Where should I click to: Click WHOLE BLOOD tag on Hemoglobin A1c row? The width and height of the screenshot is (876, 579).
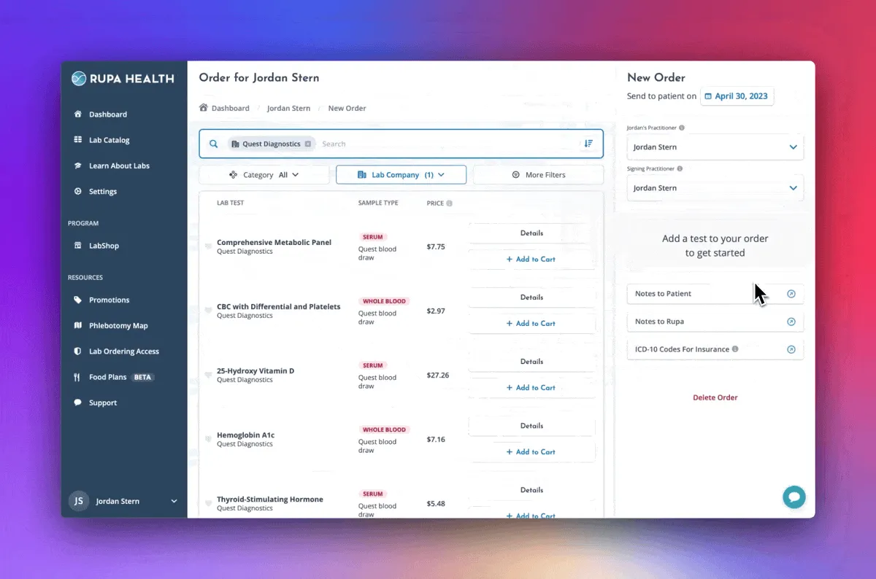[384, 430]
